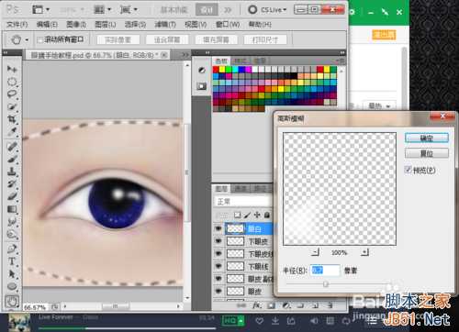Click the new adjustment layer icon
The height and width of the screenshot is (332, 459).
pyautogui.click(x=285, y=305)
